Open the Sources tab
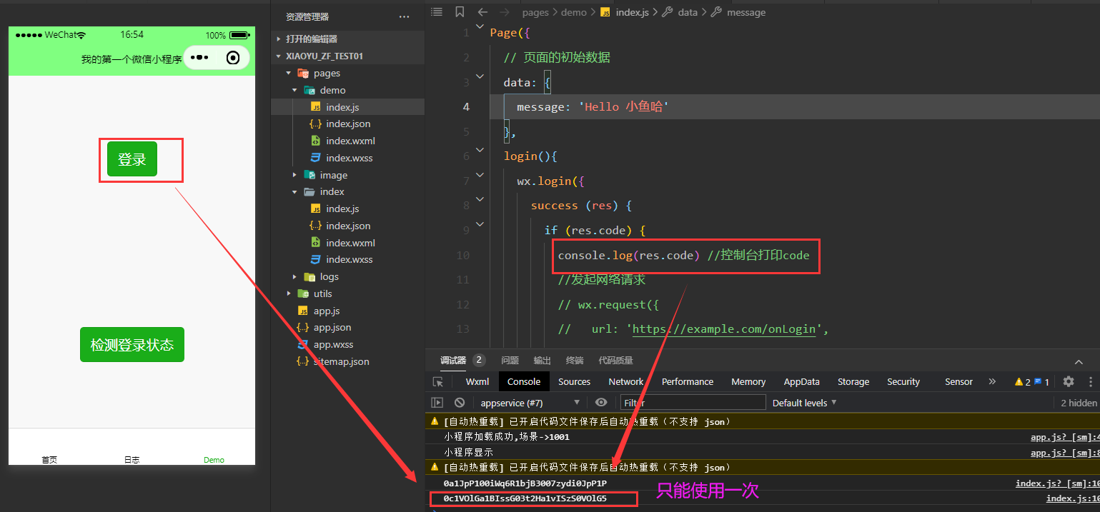This screenshot has height=512, width=1100. point(575,382)
